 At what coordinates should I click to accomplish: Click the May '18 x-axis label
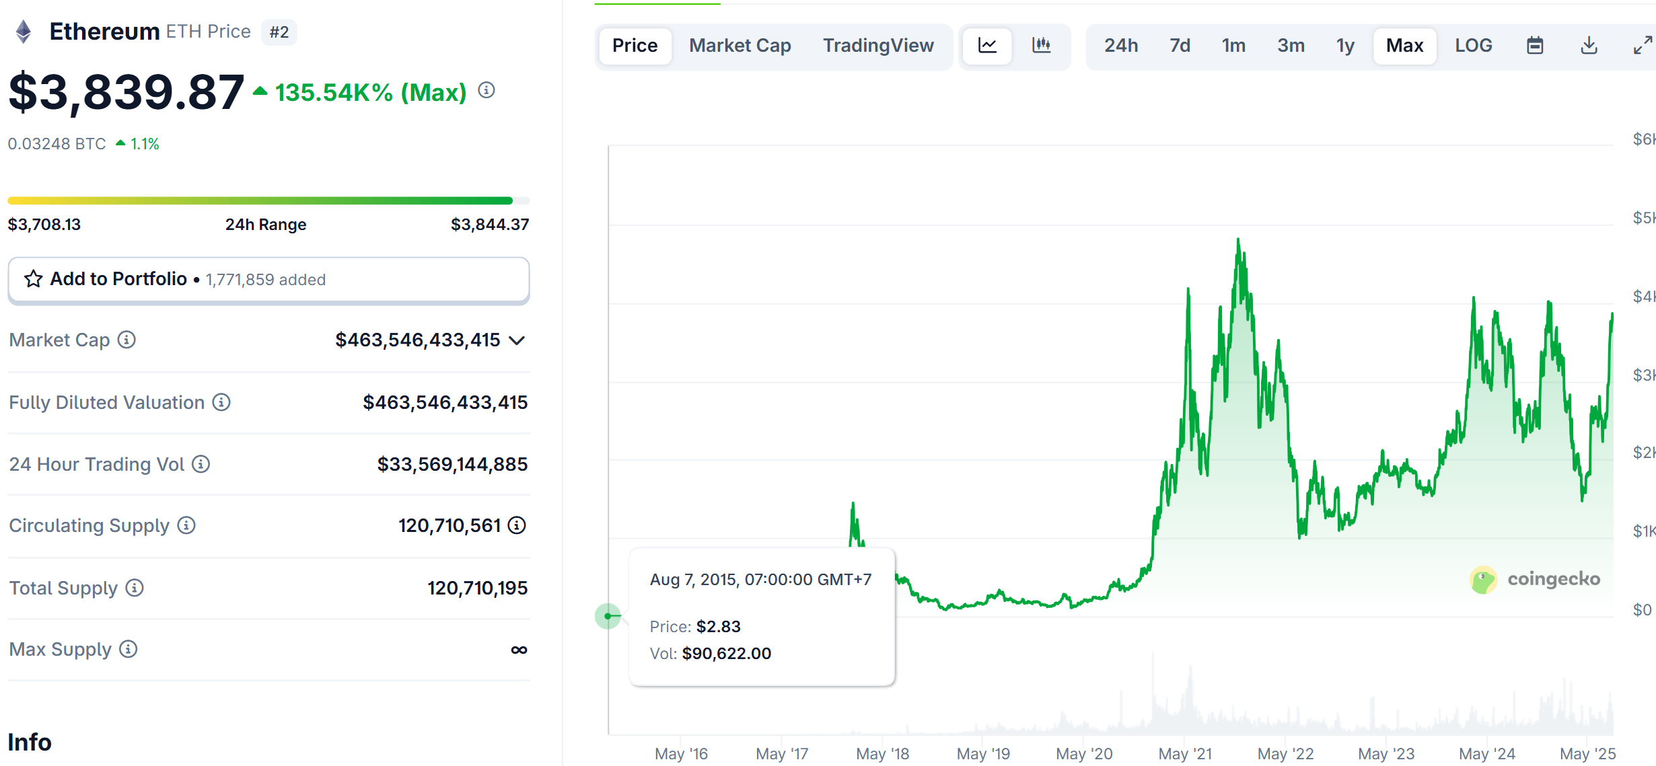tap(883, 754)
